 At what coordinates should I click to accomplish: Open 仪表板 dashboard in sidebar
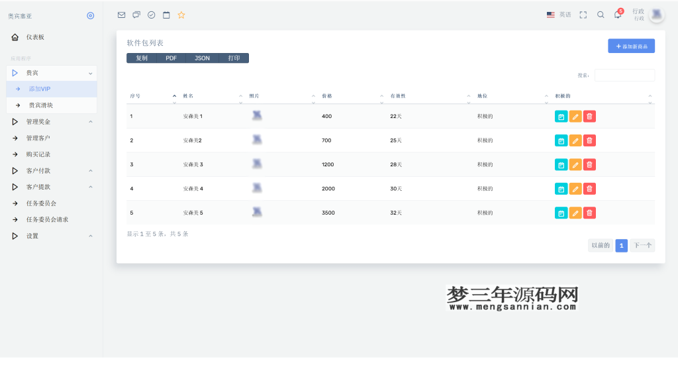[x=52, y=37]
